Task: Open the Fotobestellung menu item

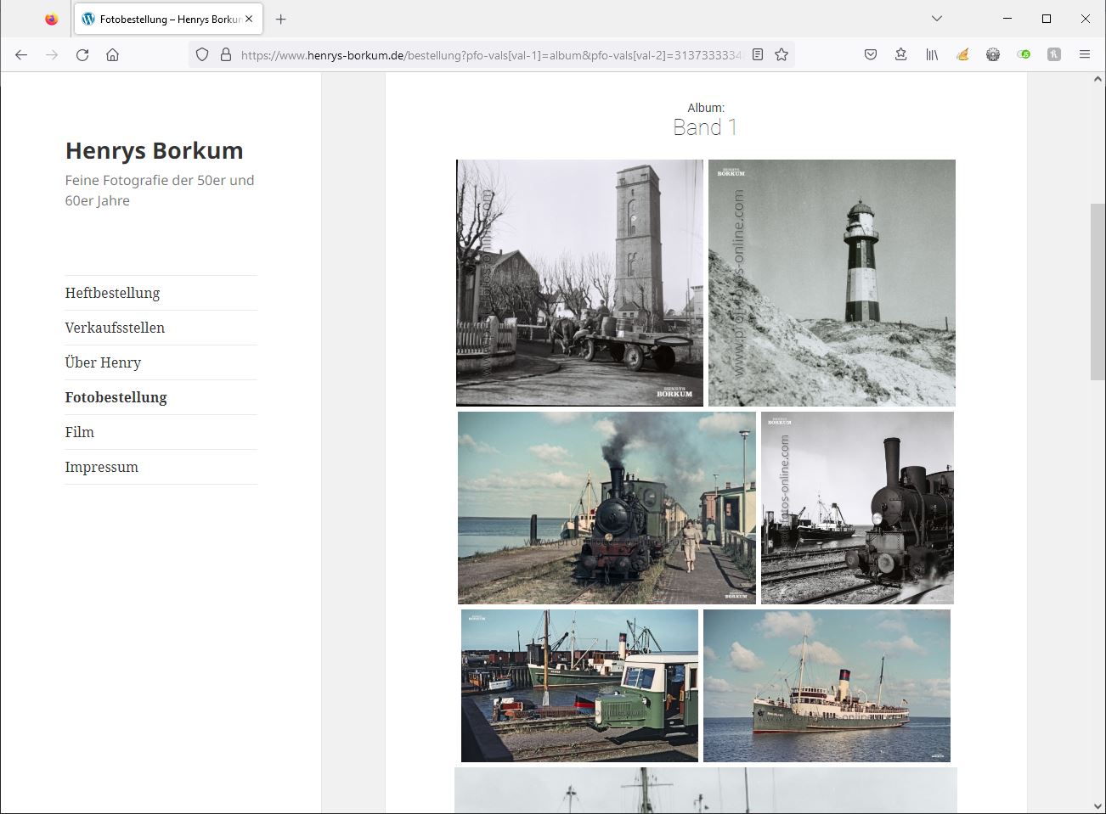Action: 116,397
